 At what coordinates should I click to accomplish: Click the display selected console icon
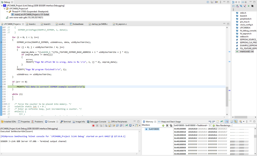tap(130, 126)
